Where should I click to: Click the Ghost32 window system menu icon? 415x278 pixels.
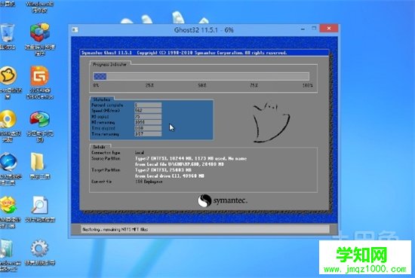[75, 30]
